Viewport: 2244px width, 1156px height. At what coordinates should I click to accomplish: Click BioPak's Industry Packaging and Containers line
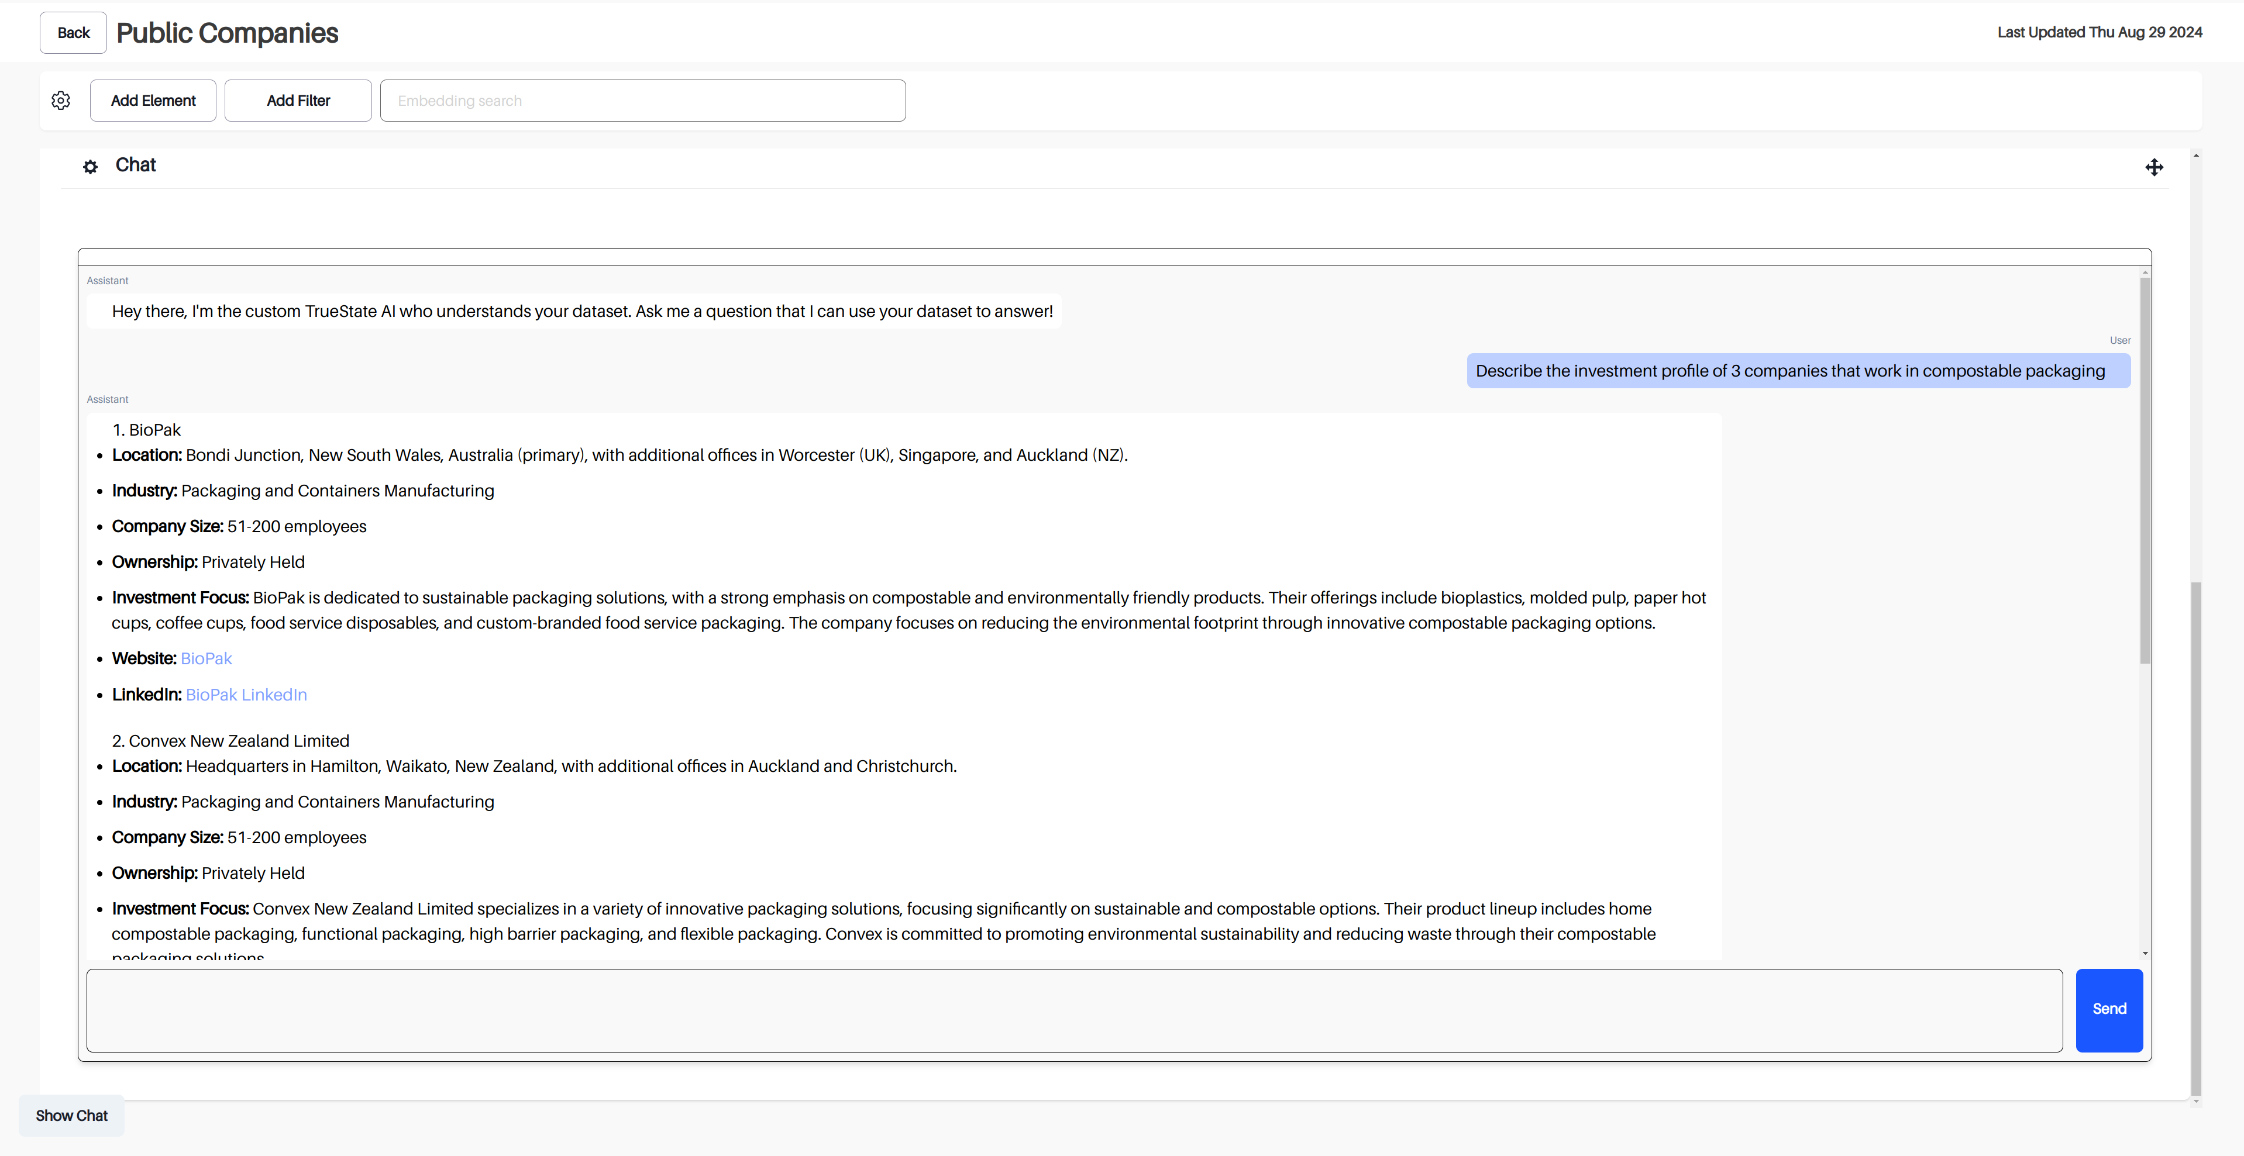303,491
